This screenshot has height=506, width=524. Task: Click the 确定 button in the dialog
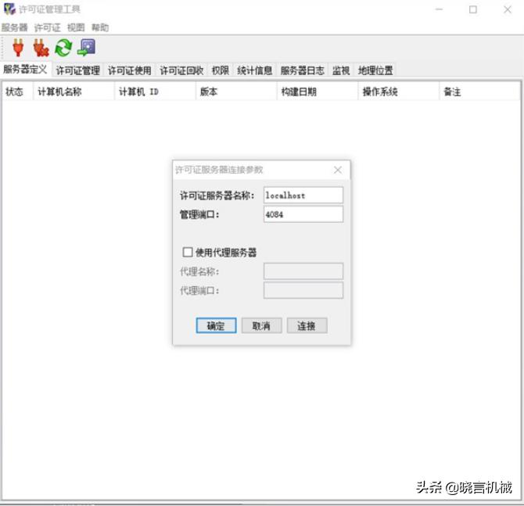pos(216,325)
